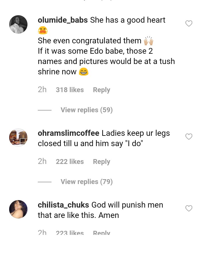Image resolution: width=206 pixels, height=267 pixels.
Task: Open the olumide_babs username link
Action: [x=63, y=20]
